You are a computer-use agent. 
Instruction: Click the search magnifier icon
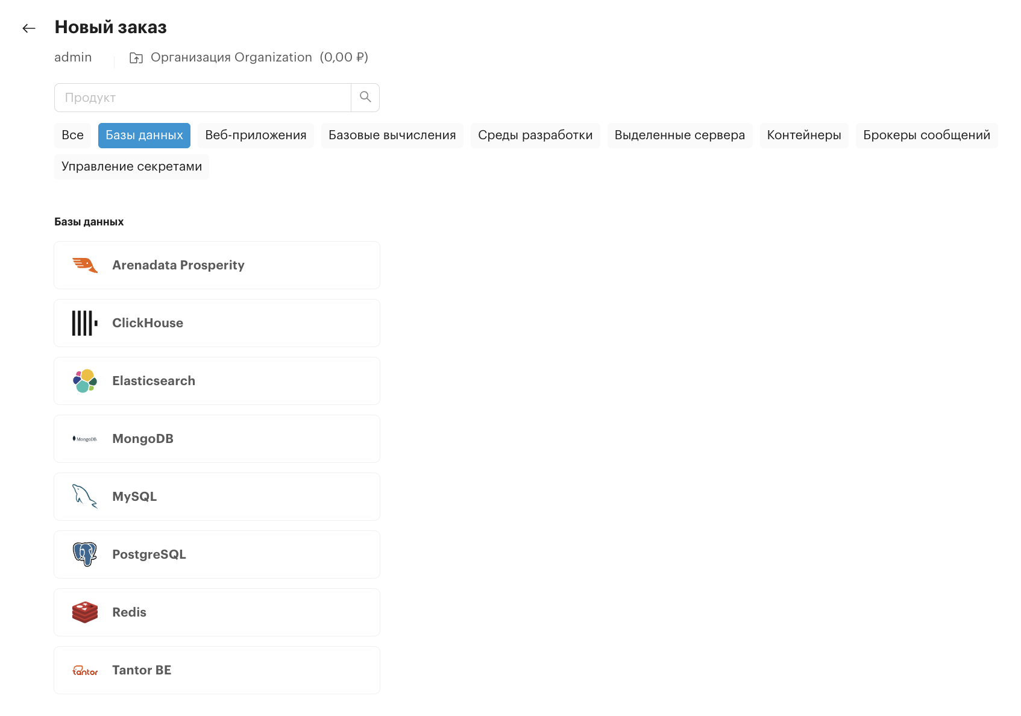pyautogui.click(x=365, y=97)
